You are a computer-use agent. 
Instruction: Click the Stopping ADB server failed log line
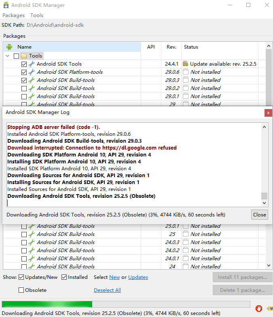[x=54, y=127]
